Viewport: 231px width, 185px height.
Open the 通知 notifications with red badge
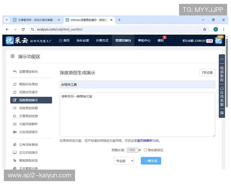(x=161, y=40)
